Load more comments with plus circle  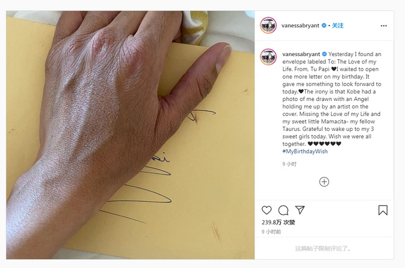[x=324, y=182]
